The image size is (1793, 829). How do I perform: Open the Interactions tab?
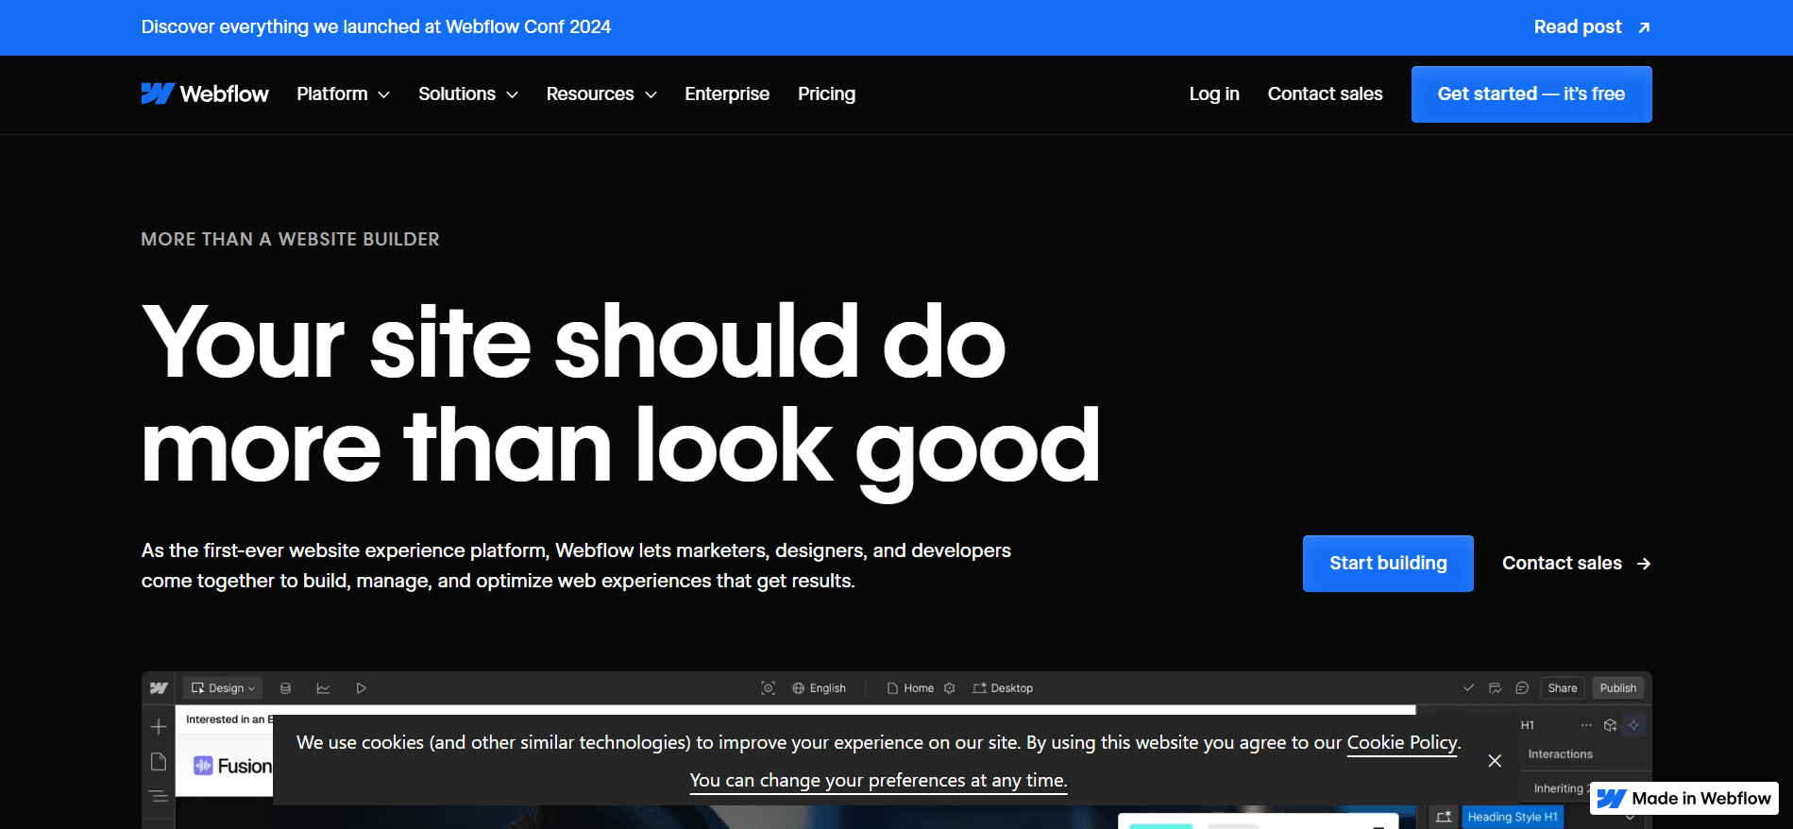coord(1560,754)
